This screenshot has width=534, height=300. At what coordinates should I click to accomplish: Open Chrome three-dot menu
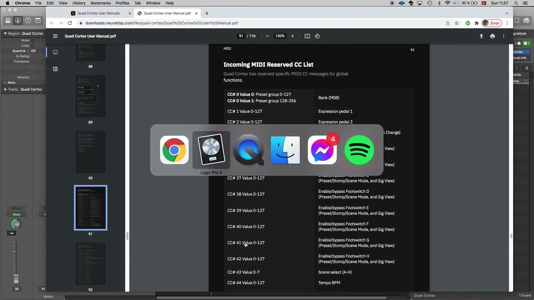coord(507,23)
